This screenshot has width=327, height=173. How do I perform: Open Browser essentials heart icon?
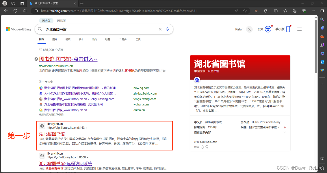pyautogui.click(x=304, y=11)
